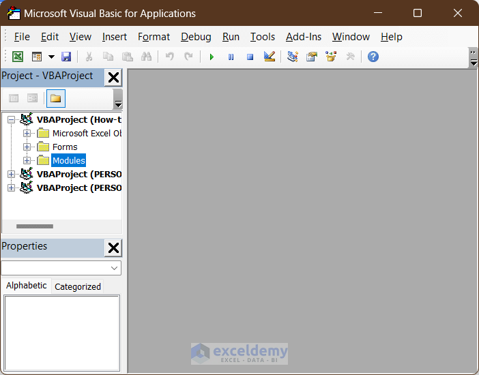Click the View Object icon in Project pane
The image size is (479, 375).
[x=32, y=98]
